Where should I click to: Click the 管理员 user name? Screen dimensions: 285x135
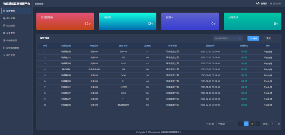pyautogui.click(x=264, y=4)
